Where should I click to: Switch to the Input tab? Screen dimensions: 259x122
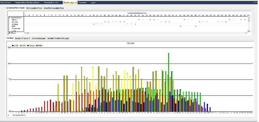(93, 3)
